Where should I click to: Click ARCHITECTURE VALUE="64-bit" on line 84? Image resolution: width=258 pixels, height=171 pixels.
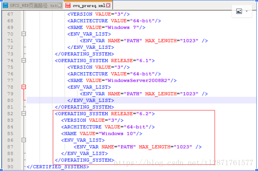pyautogui.click(x=108, y=127)
